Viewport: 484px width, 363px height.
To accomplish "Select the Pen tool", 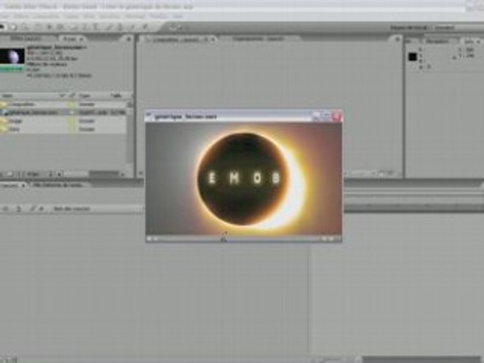I will click(x=85, y=27).
